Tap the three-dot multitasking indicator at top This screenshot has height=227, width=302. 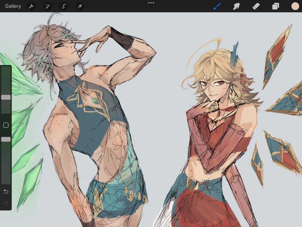(151, 3)
